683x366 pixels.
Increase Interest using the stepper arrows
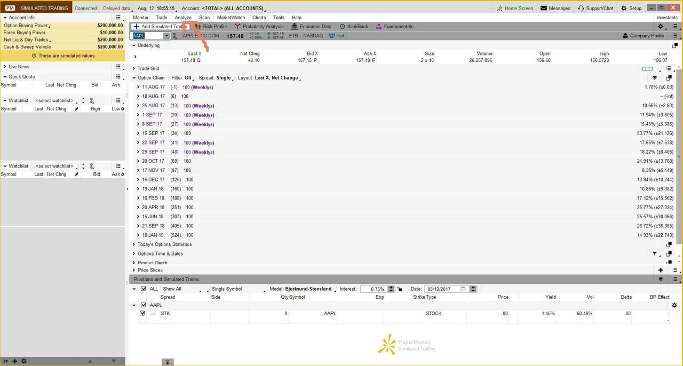391,287
